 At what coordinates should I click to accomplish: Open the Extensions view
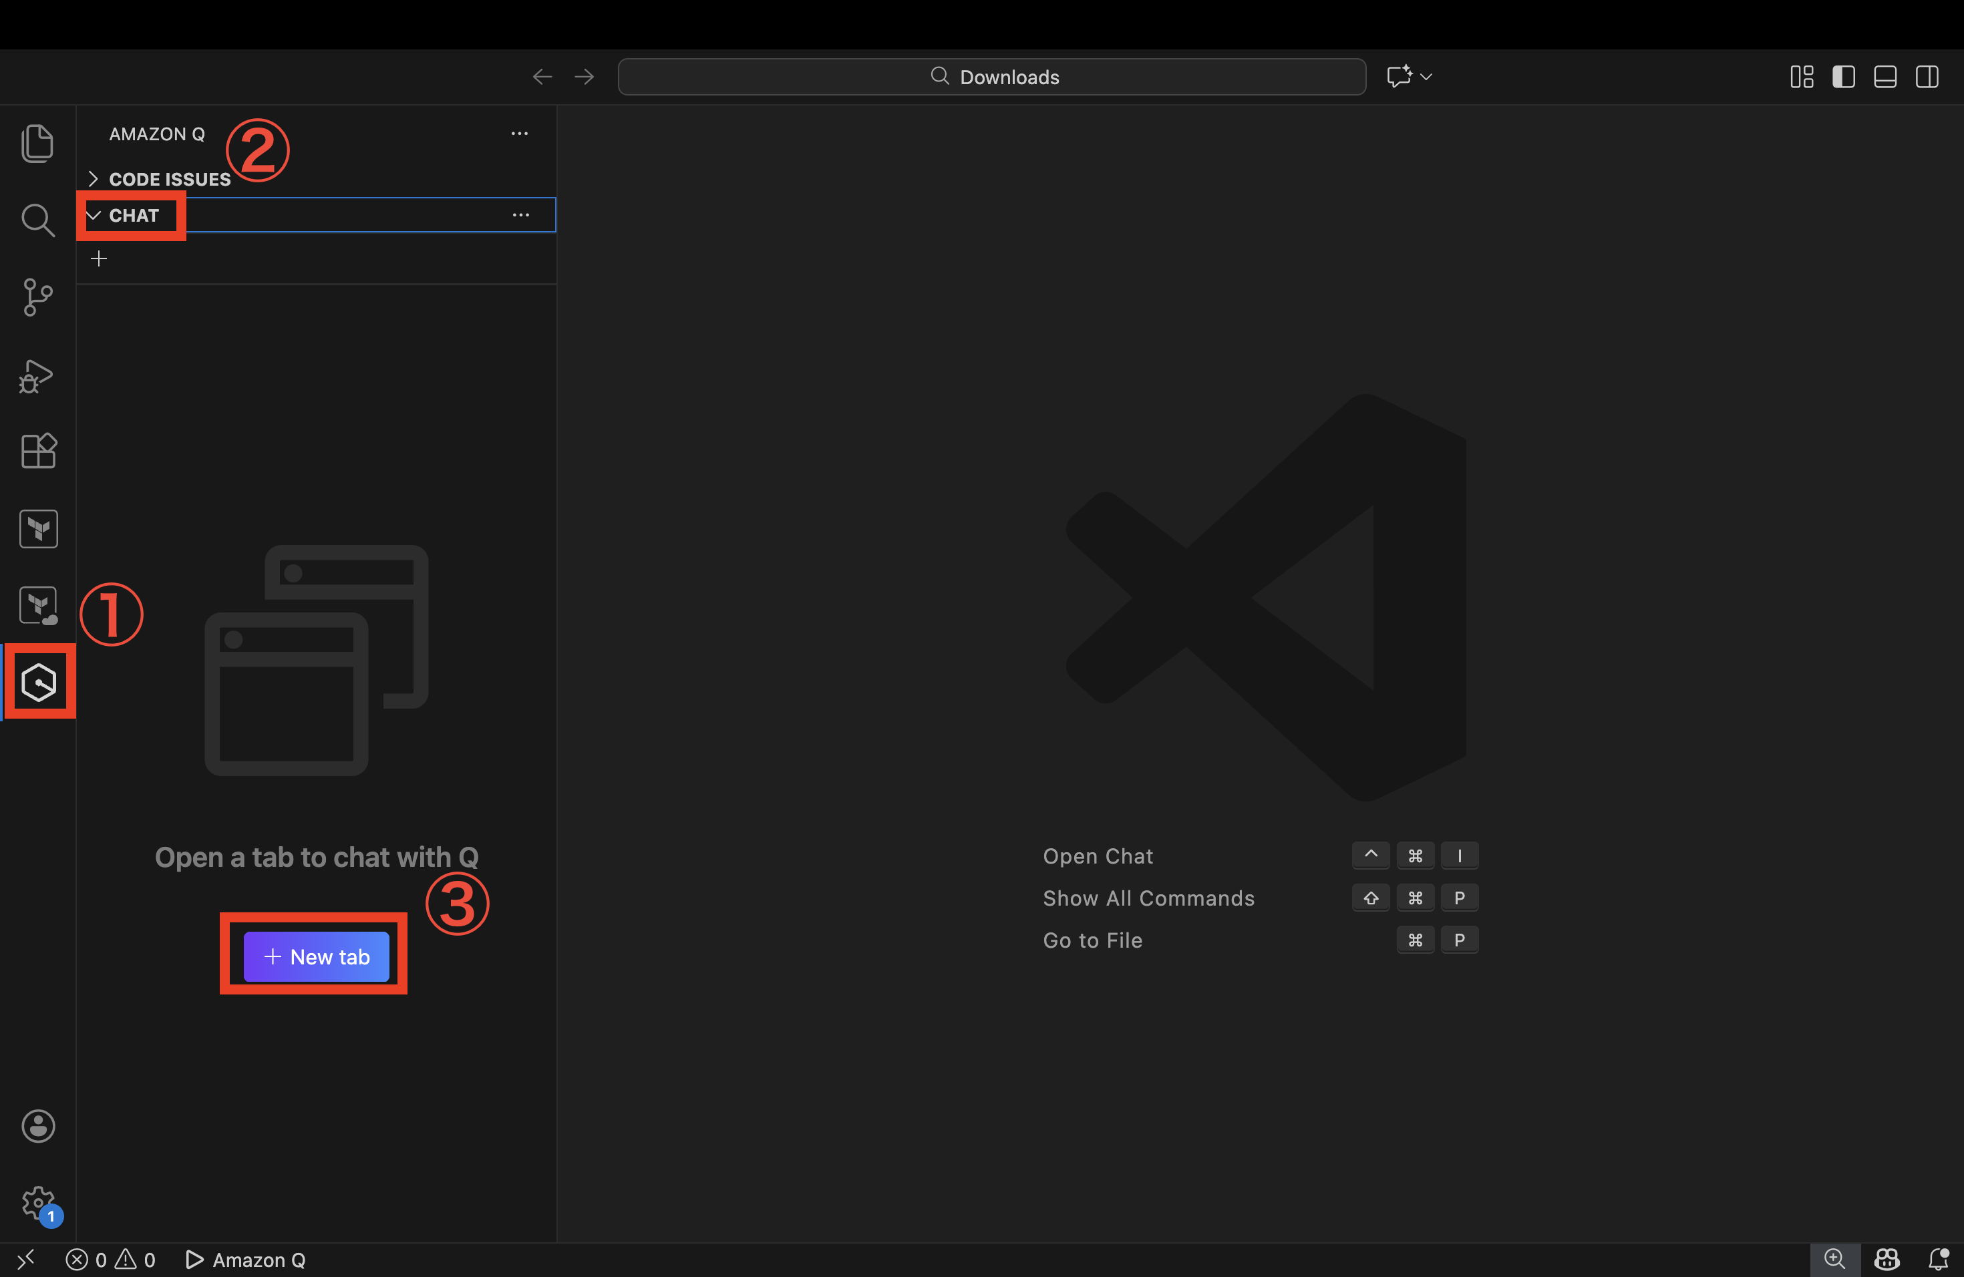pos(37,451)
